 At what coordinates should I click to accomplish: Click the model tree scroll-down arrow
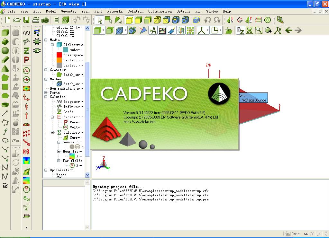pyautogui.click(x=87, y=175)
